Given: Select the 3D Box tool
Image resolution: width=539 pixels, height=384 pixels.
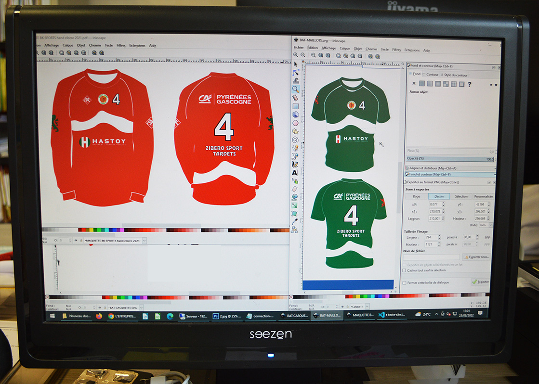Looking at the screenshot, I should click(295, 115).
